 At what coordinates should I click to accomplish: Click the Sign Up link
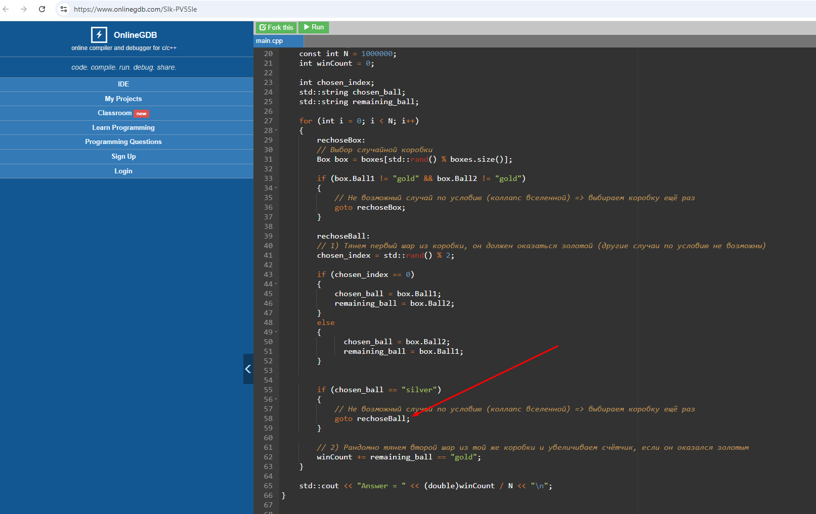click(x=123, y=157)
